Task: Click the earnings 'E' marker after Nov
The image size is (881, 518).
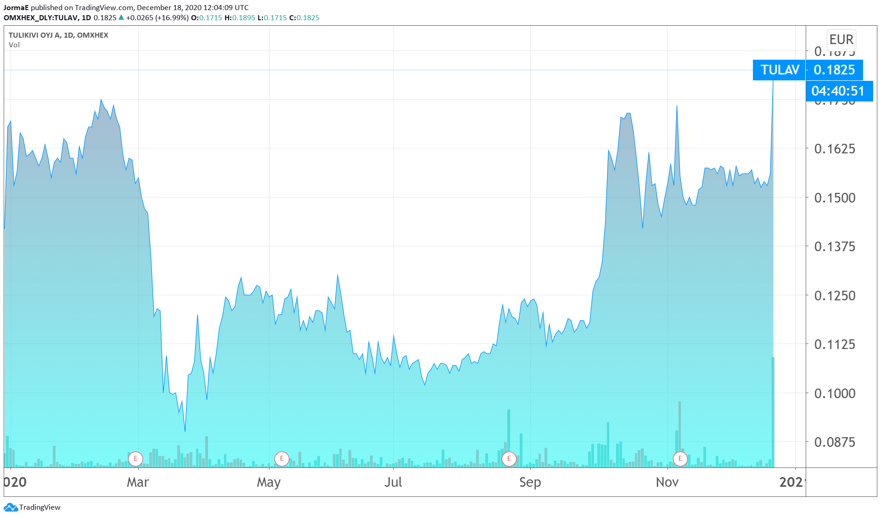Action: pos(680,459)
